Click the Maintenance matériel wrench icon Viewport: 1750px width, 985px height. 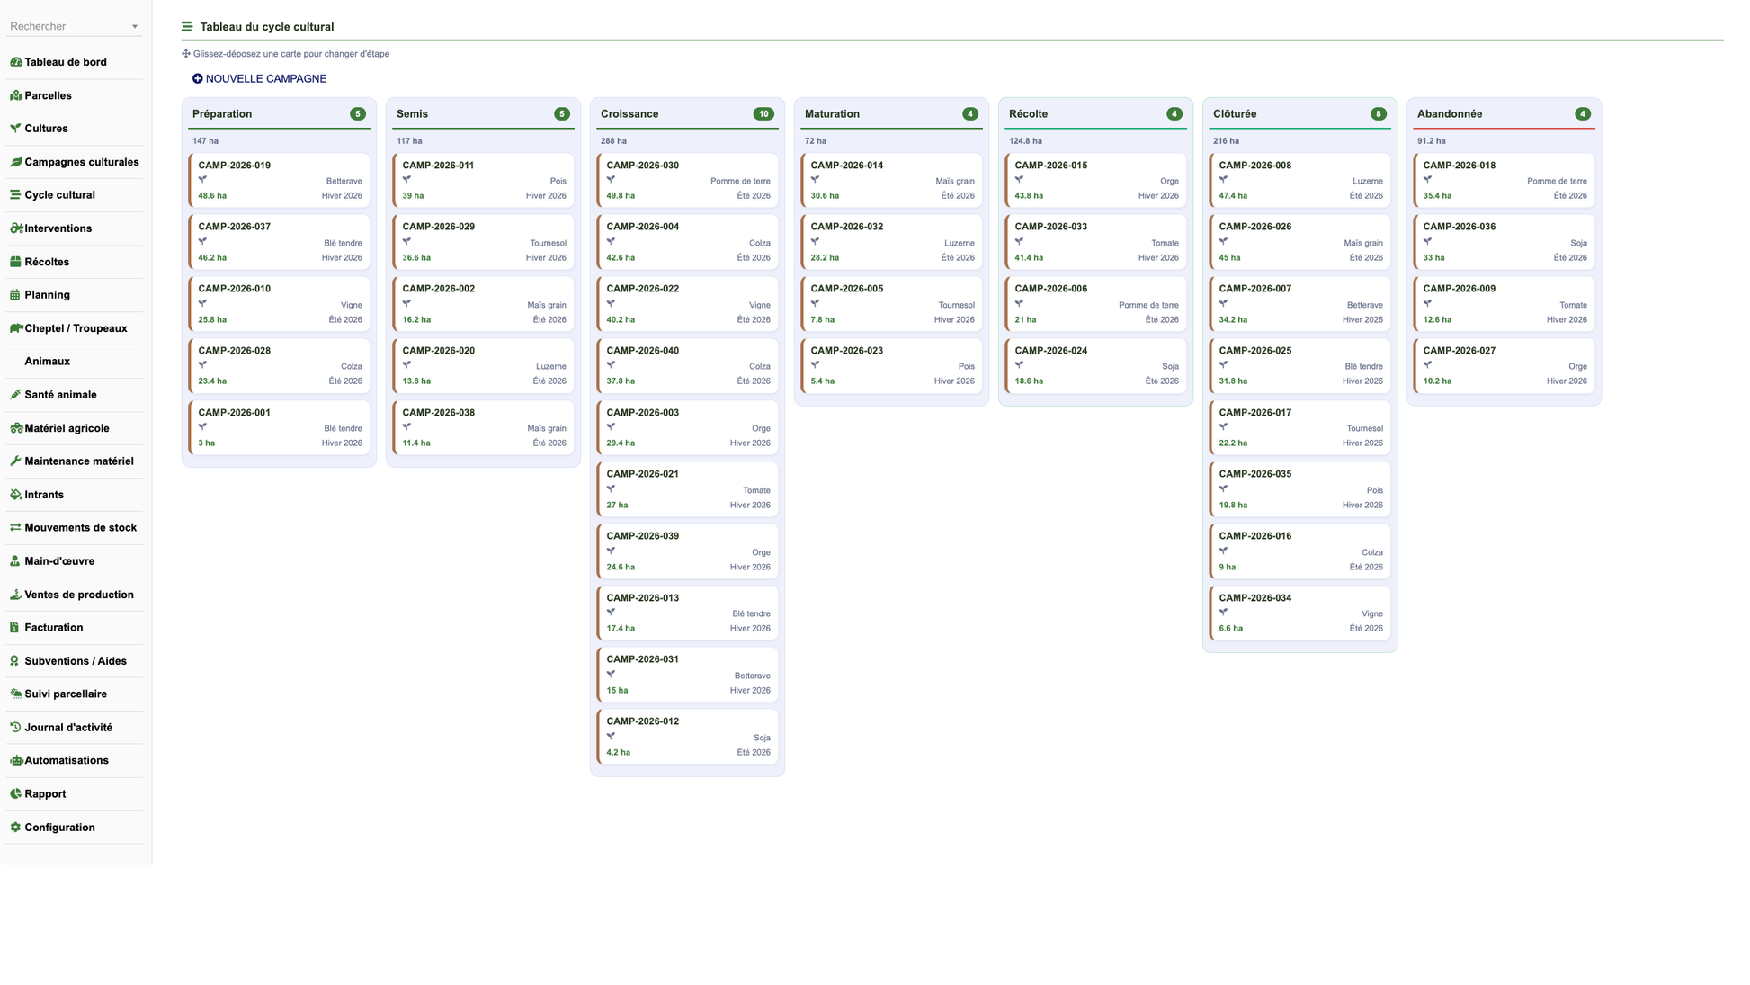pyautogui.click(x=15, y=461)
